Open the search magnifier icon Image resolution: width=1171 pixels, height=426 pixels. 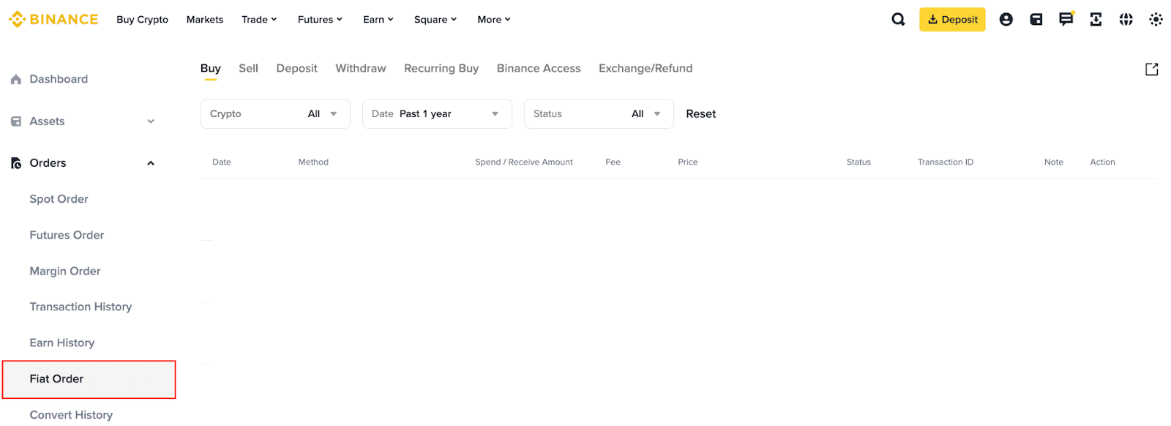(x=898, y=20)
